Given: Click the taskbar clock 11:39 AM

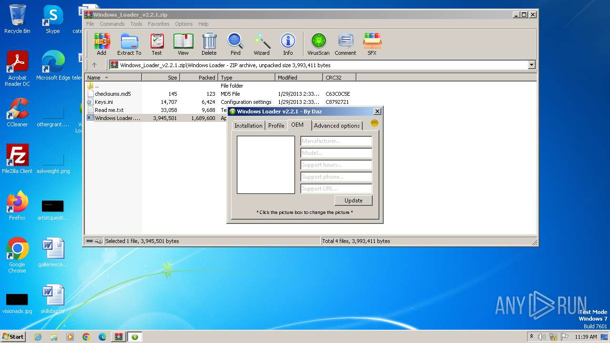Looking at the screenshot, I should [586, 337].
